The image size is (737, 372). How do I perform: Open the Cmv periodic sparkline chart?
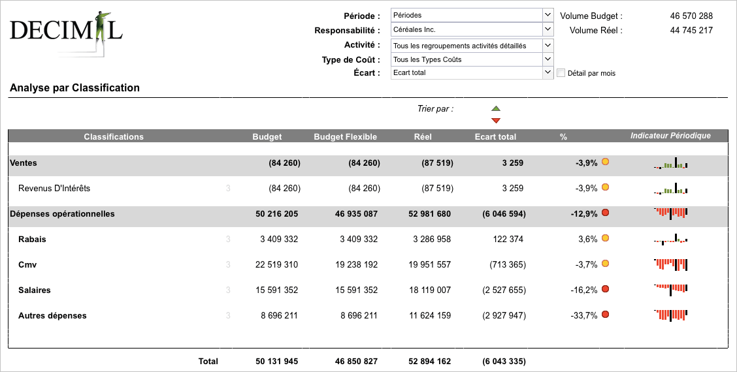(671, 264)
